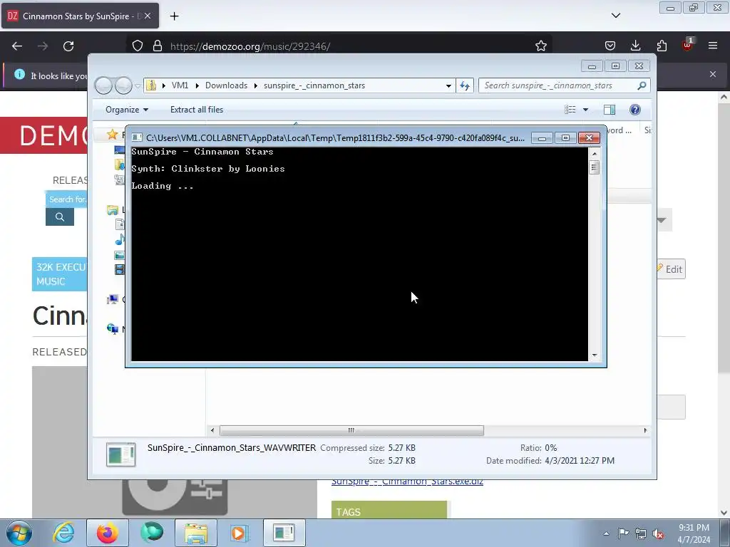Click the Downloads breadcrumb in Explorer
The width and height of the screenshot is (730, 547).
(x=226, y=85)
